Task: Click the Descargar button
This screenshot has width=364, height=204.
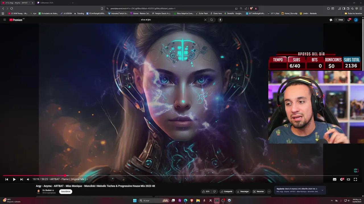Action: (243, 192)
